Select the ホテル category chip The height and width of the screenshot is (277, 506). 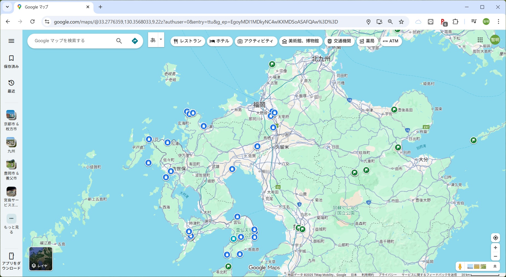coord(219,41)
